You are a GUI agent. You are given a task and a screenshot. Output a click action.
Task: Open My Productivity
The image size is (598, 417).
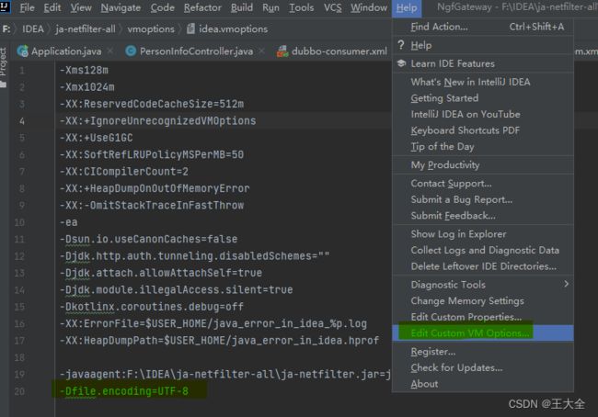click(x=483, y=165)
